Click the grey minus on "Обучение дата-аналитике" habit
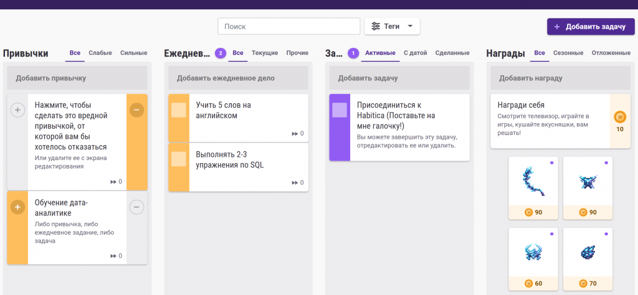This screenshot has height=295, width=638. (136, 207)
